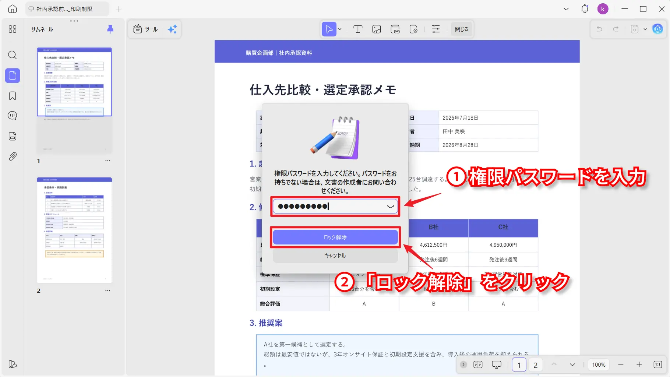Click the サムネール panel title
Image resolution: width=670 pixels, height=377 pixels.
click(42, 29)
